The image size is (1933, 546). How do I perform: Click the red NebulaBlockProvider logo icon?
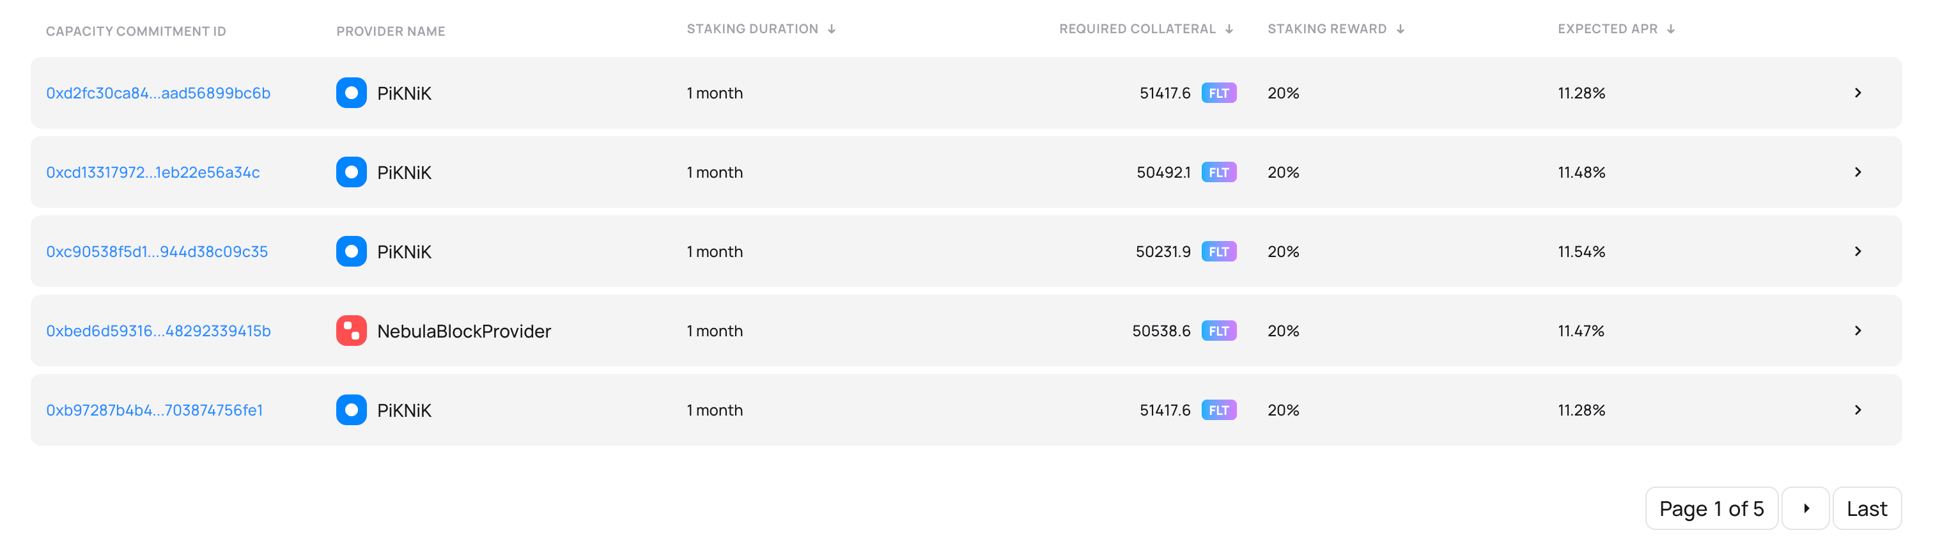click(351, 331)
